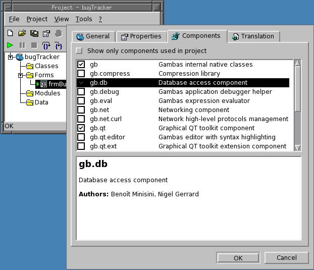Click the Cancel button
The image size is (314, 270).
[x=286, y=257]
